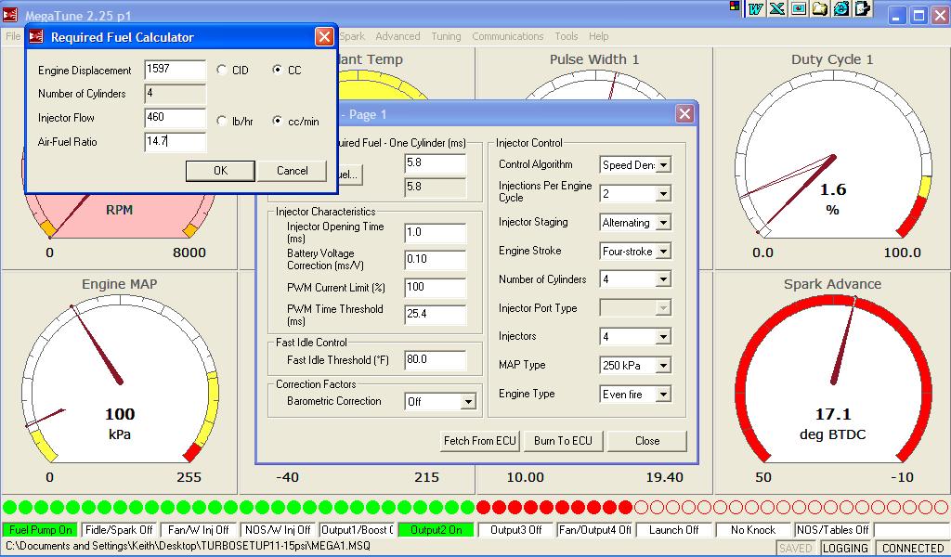Launch Excel from the Office shortcut bar
This screenshot has width=951, height=557.
point(776,8)
